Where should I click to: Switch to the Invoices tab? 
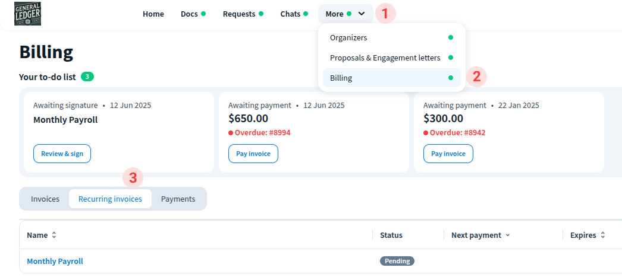(x=45, y=199)
